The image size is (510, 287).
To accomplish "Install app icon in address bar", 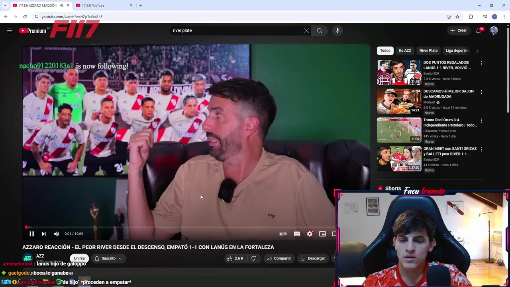I will click(449, 17).
